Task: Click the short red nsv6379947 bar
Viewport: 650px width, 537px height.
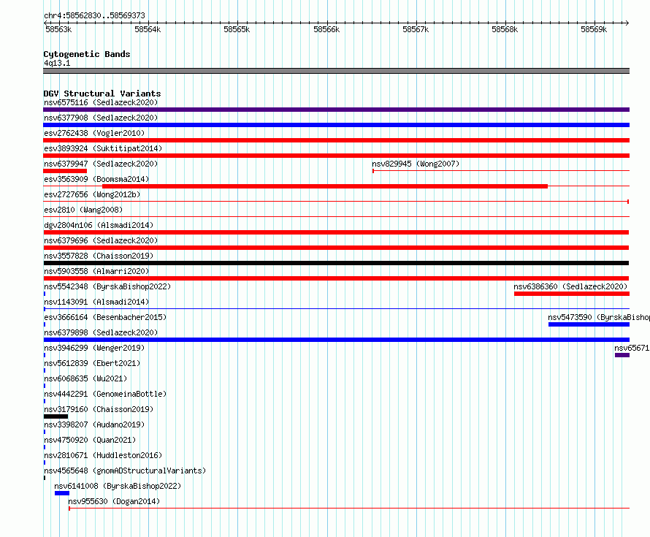Action: click(65, 171)
